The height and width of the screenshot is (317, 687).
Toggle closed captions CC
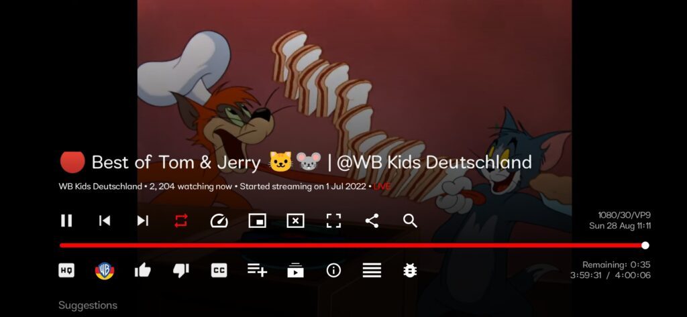tap(219, 271)
